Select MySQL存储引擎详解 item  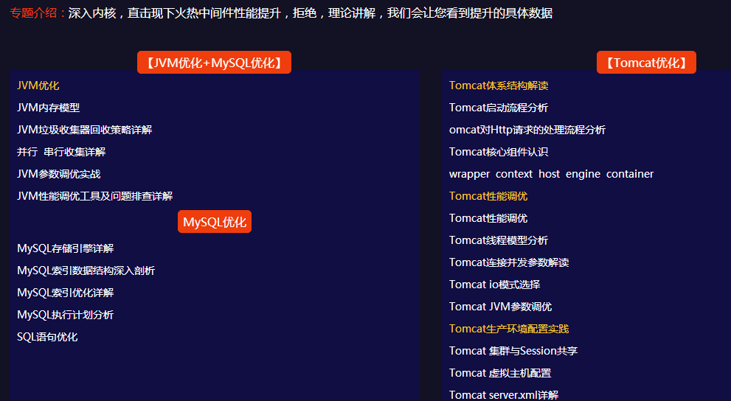click(x=66, y=248)
